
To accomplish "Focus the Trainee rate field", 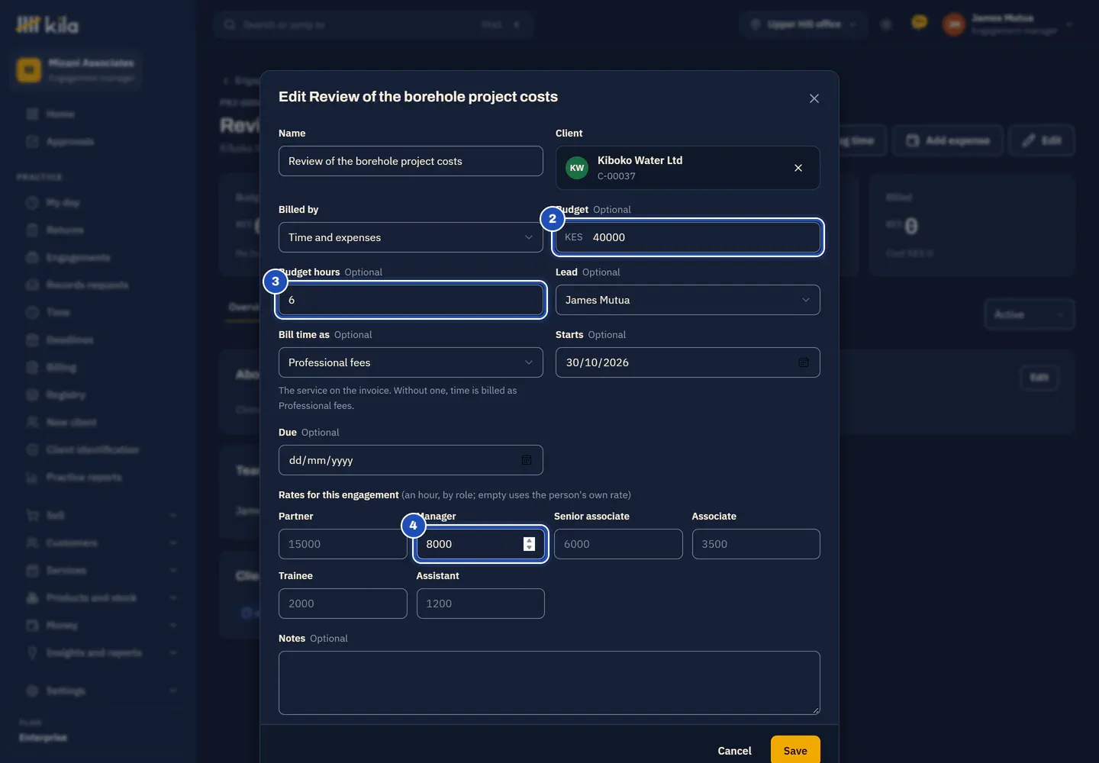I will point(343,604).
